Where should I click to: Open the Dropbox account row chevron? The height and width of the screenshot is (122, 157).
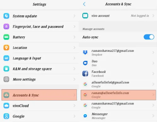(x=153, y=52)
